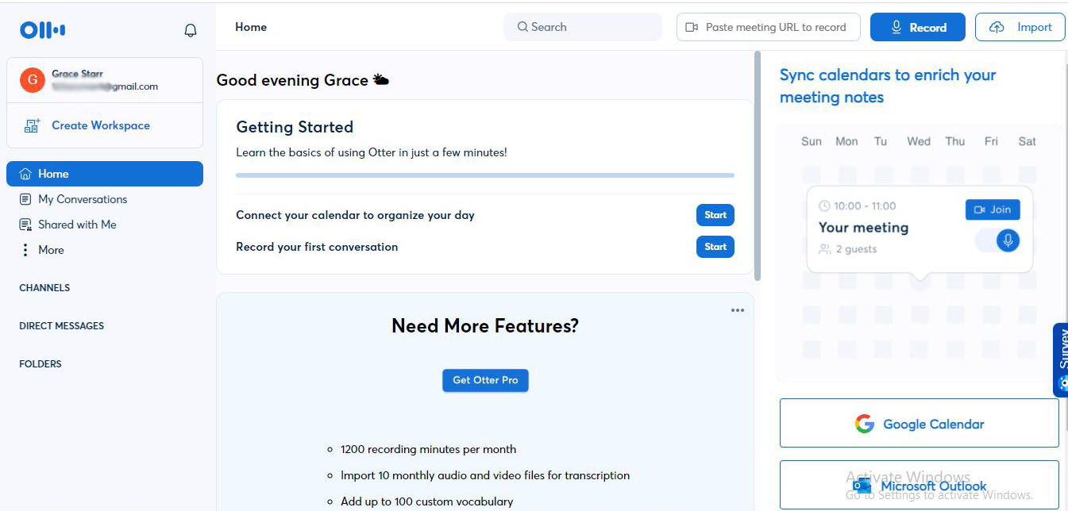Click "Need More Features?" heading
The height and width of the screenshot is (511, 1068).
pos(485,326)
